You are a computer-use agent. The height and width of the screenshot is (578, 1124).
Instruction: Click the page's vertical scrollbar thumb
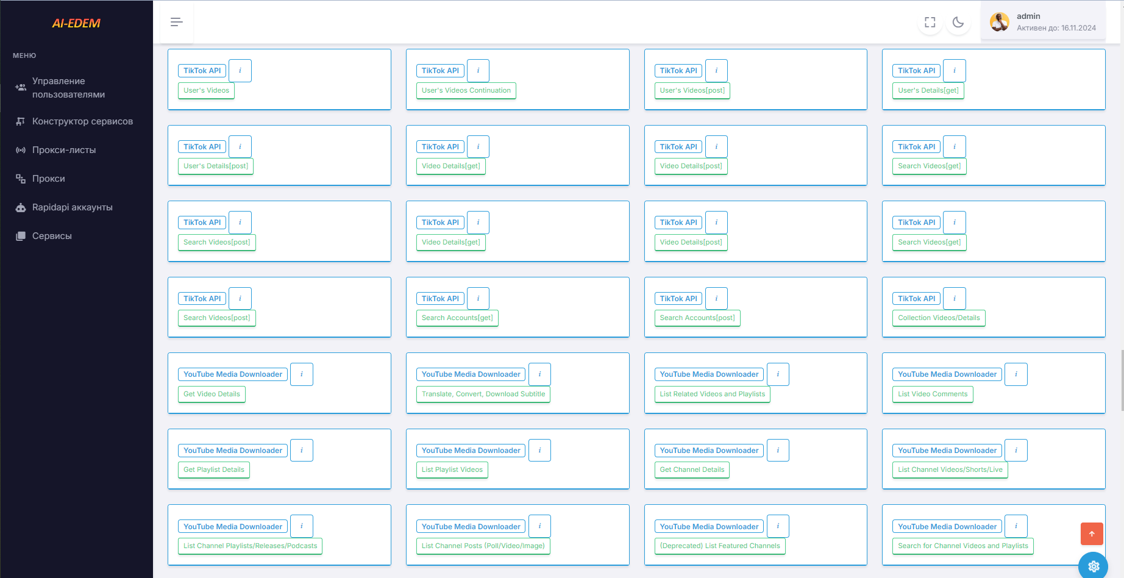pyautogui.click(x=1122, y=380)
